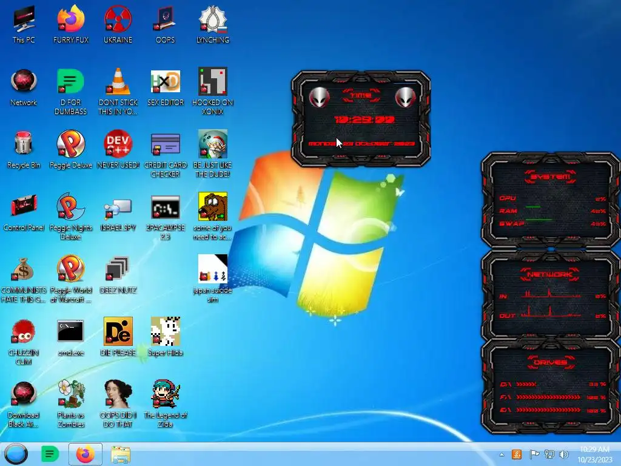Click the right alien head on Time widget
This screenshot has height=466, width=621.
tap(405, 97)
